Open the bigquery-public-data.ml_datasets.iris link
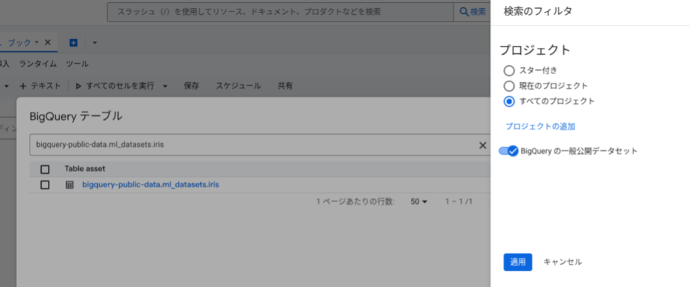690x287 pixels. pos(150,185)
